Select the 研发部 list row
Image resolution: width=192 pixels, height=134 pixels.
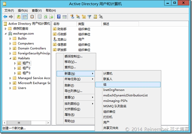(x=72, y=50)
